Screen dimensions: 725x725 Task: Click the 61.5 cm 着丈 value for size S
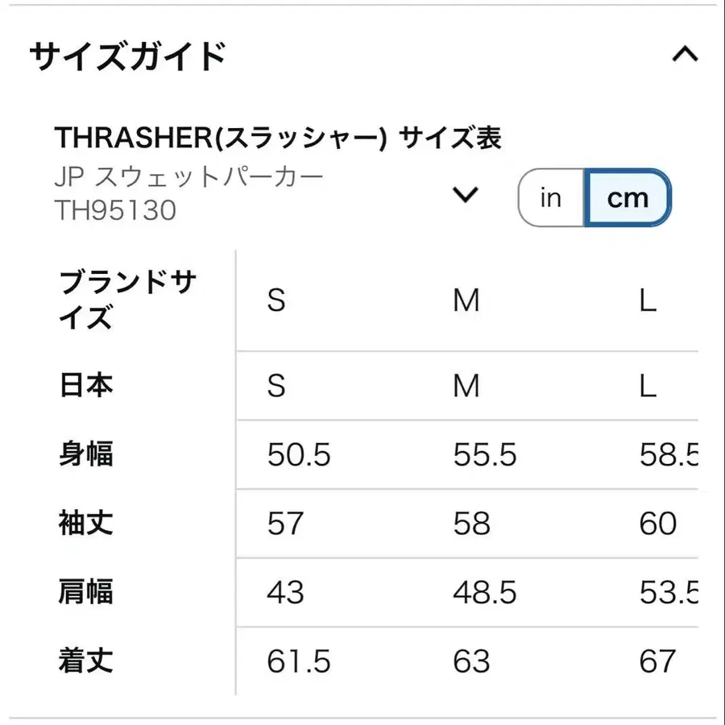(x=298, y=662)
